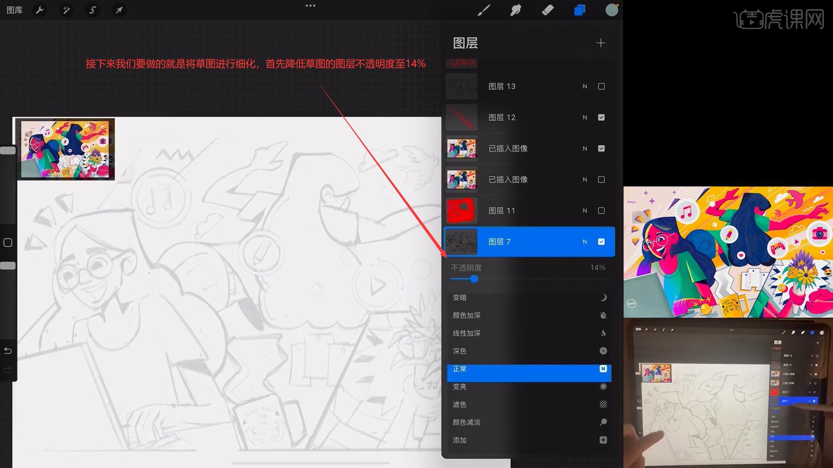Enable visibility of 图层 13
The image size is (833, 468).
pos(601,86)
